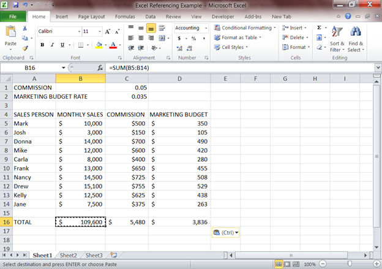Viewport: 382px width, 269px height.
Task: Click the Fill down icon
Action: point(319,37)
